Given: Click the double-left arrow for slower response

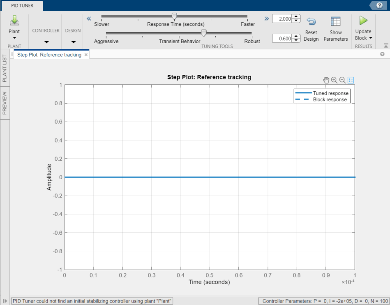Looking at the screenshot, I should pos(89,18).
